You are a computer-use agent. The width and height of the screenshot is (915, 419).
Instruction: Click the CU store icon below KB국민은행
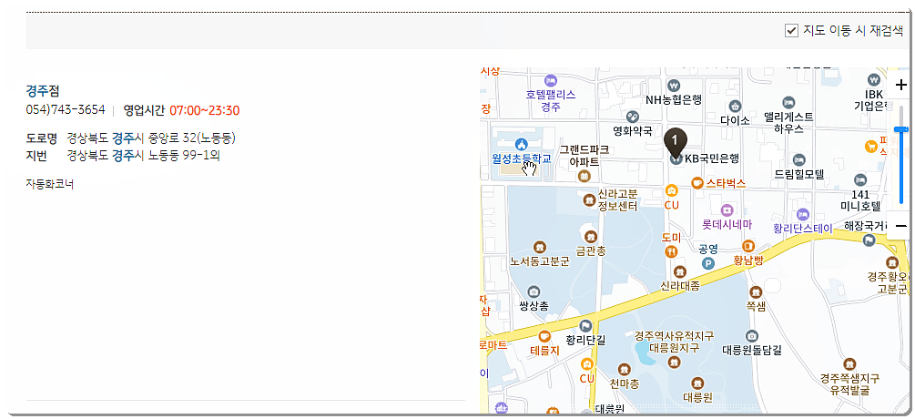(x=672, y=190)
